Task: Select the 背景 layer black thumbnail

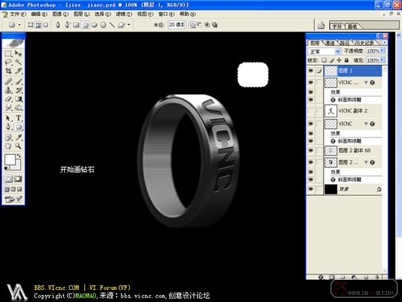Action: click(x=331, y=189)
